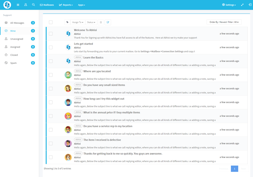Viewport: 253px width, 177px height.
Task: Select Spam folder in sidebar
Action: pos(19,63)
